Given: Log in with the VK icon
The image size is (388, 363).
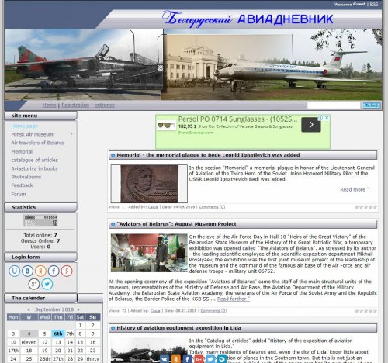Looking at the screenshot, I should click(x=27, y=271).
